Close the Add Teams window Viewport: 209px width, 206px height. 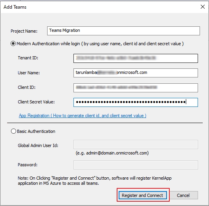click(x=203, y=7)
